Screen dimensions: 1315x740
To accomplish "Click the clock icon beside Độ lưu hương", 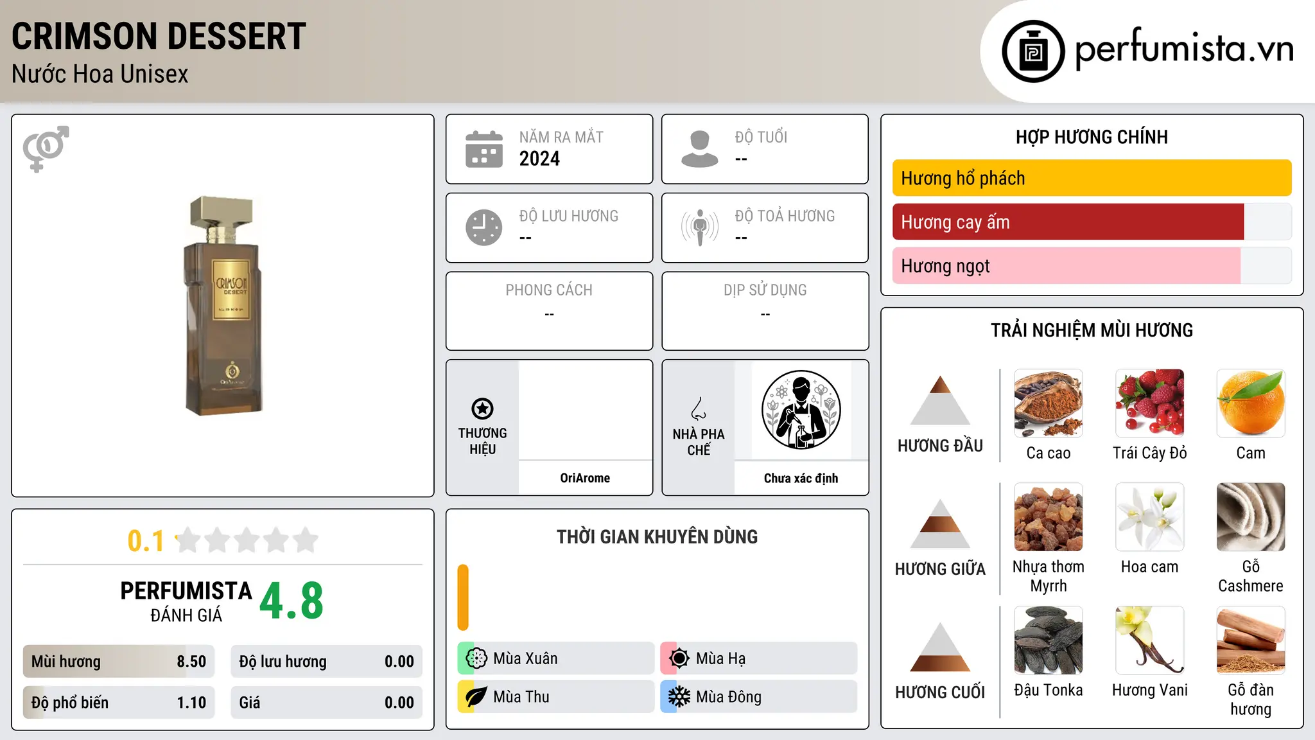I will (x=484, y=227).
